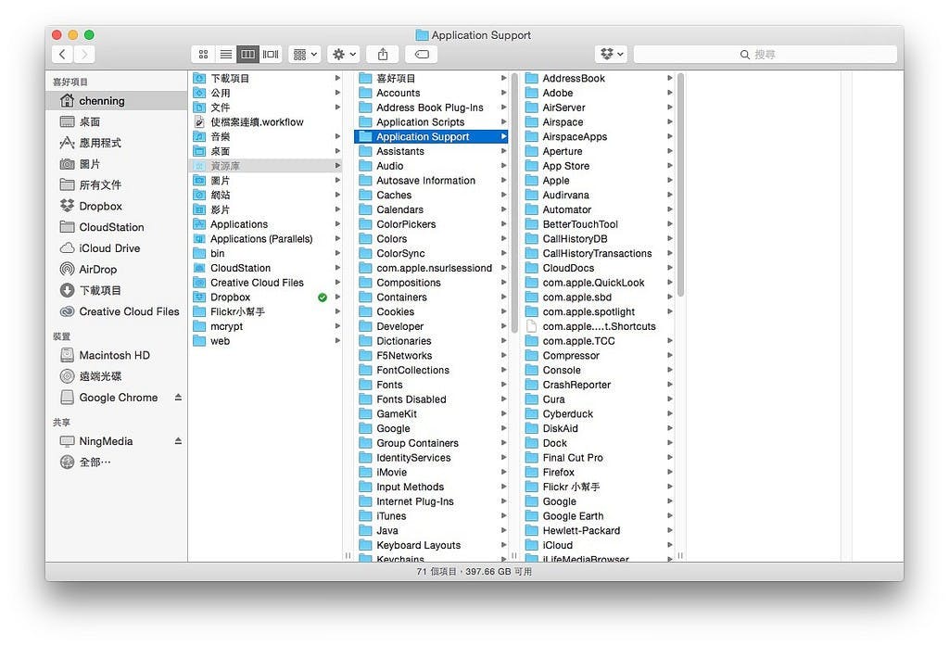Switch to column view
Image resolution: width=949 pixels, height=646 pixels.
[x=248, y=55]
